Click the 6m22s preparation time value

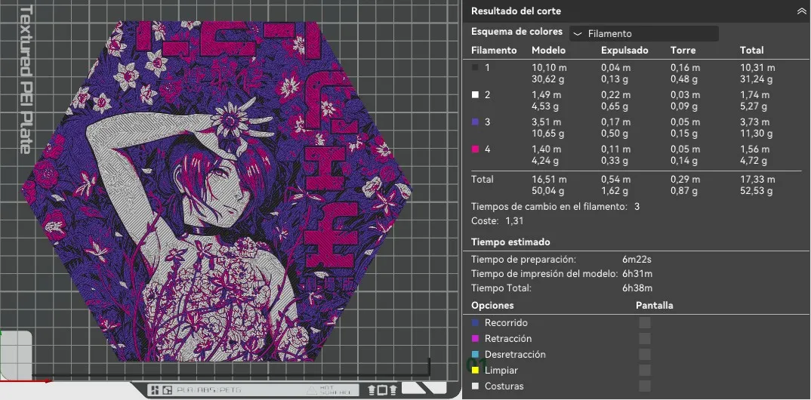637,260
